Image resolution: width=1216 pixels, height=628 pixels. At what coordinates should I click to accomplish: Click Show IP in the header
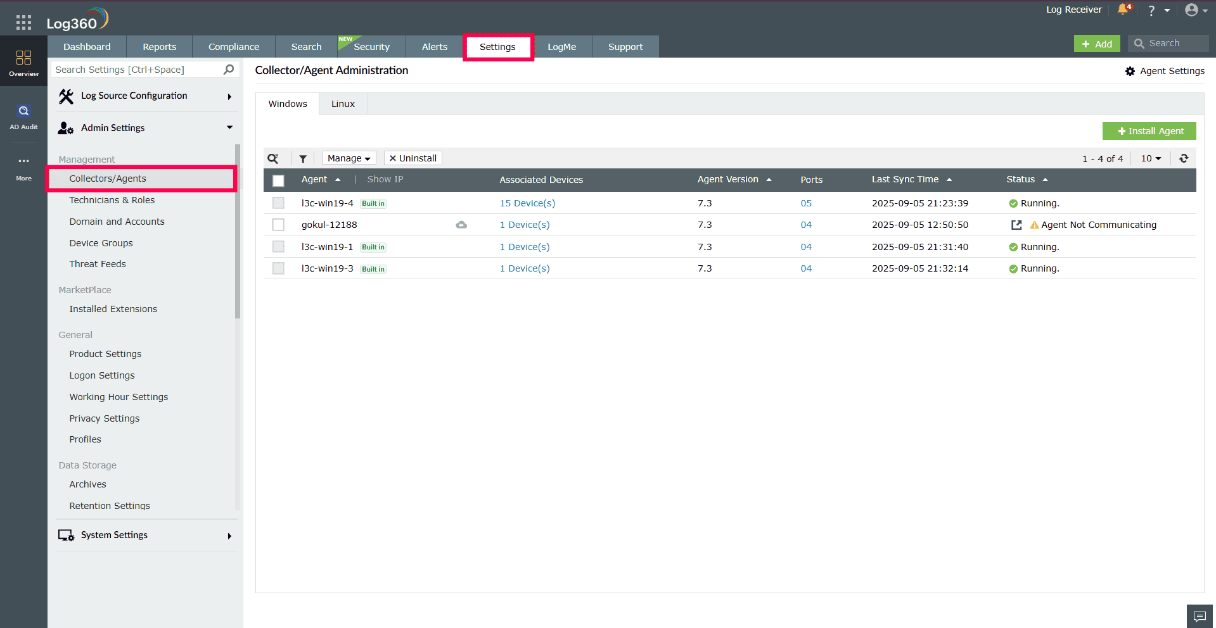tap(385, 179)
